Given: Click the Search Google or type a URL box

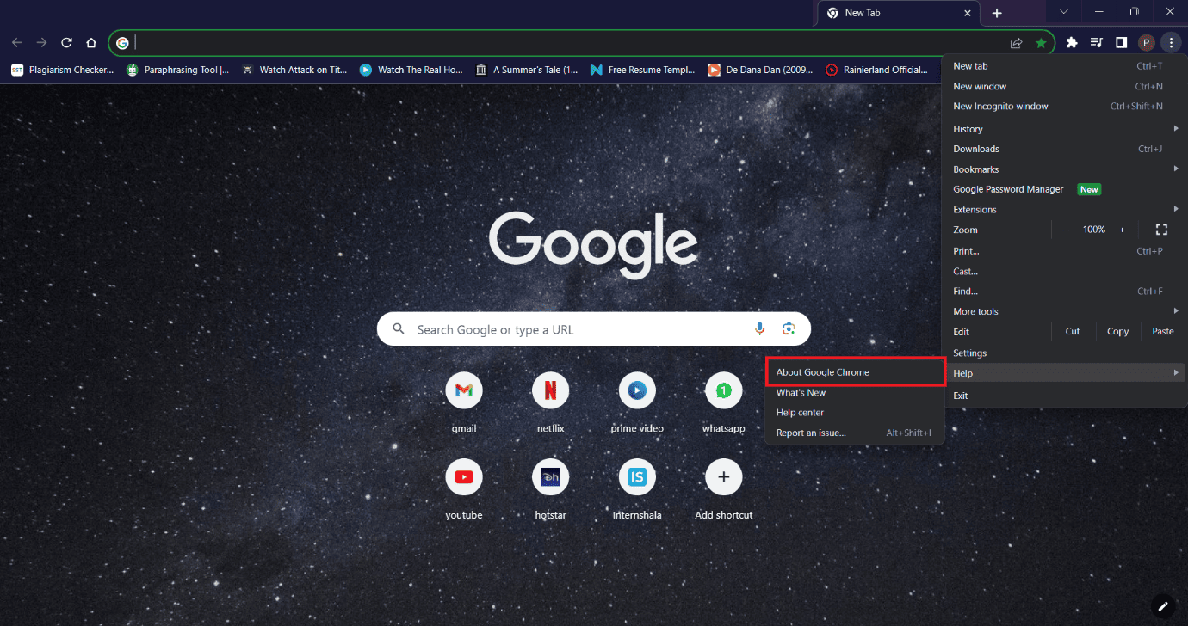Looking at the screenshot, I should [x=594, y=329].
